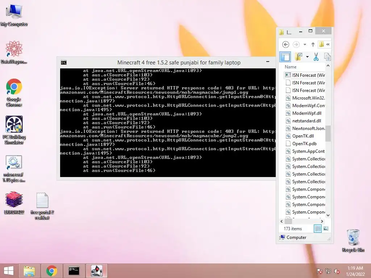The height and width of the screenshot is (278, 371).
Task: Open the dropdown arrow beside the folder tool
Action: (307, 57)
